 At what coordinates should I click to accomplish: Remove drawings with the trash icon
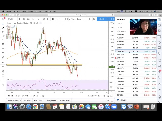tap(3, 85)
